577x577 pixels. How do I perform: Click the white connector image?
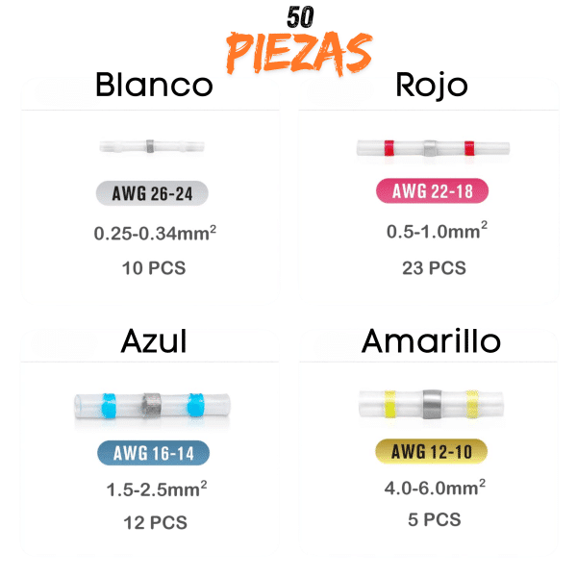(152, 146)
